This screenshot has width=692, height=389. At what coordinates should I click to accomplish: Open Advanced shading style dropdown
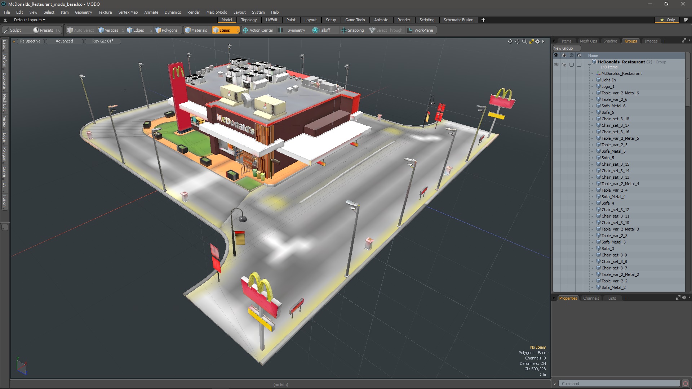64,41
